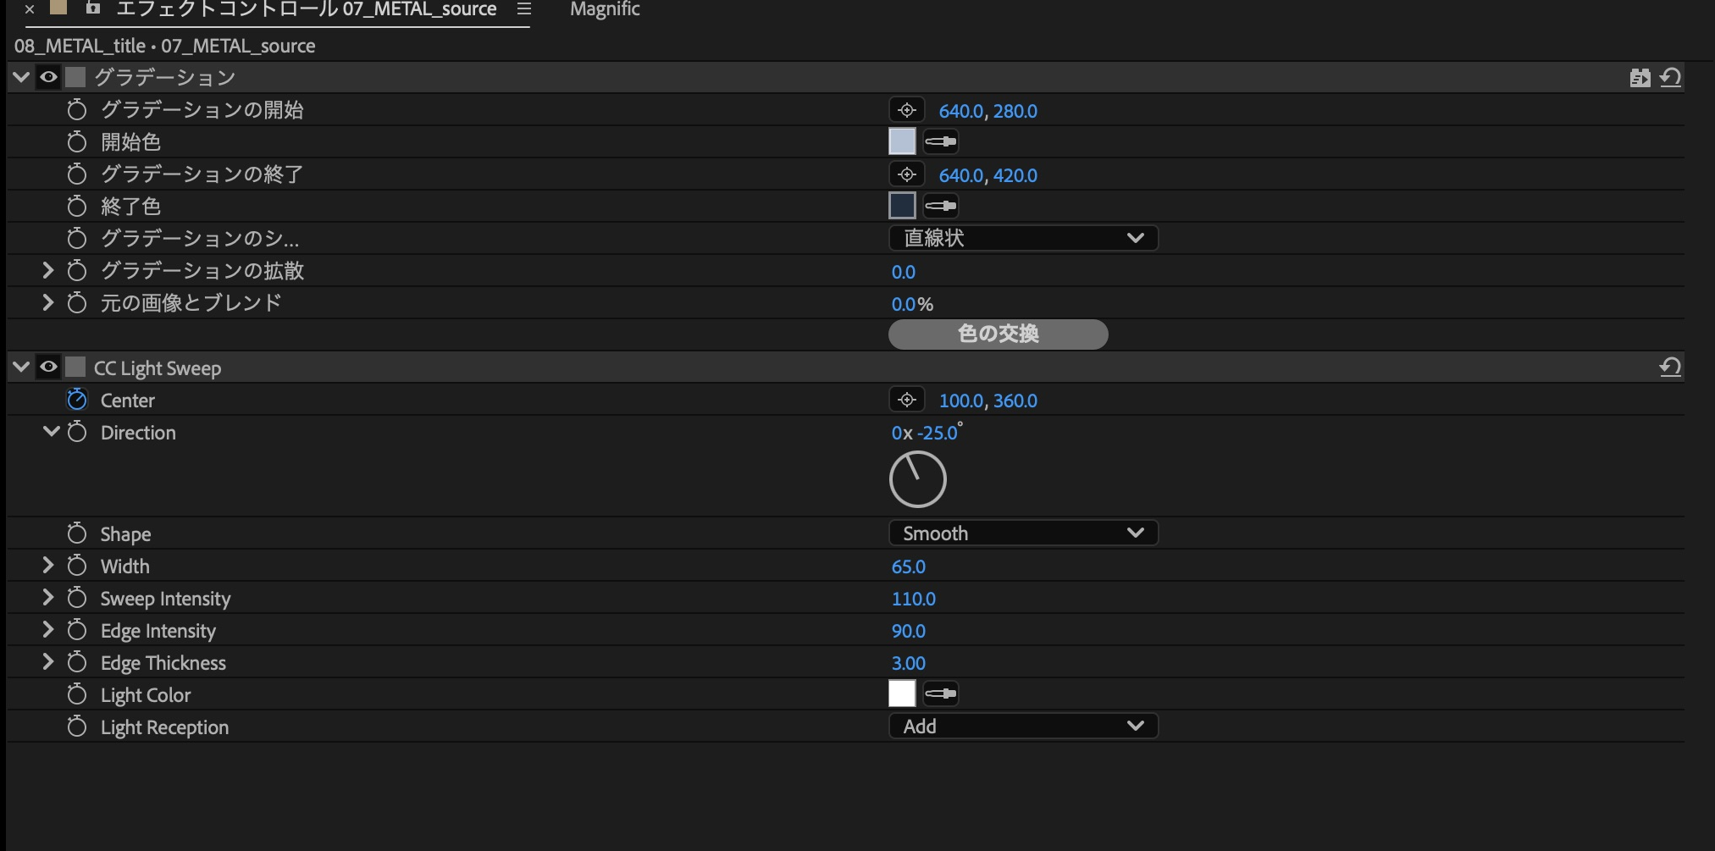Toggle stopwatch for グラデーションの開始
The image size is (1715, 851).
77,110
